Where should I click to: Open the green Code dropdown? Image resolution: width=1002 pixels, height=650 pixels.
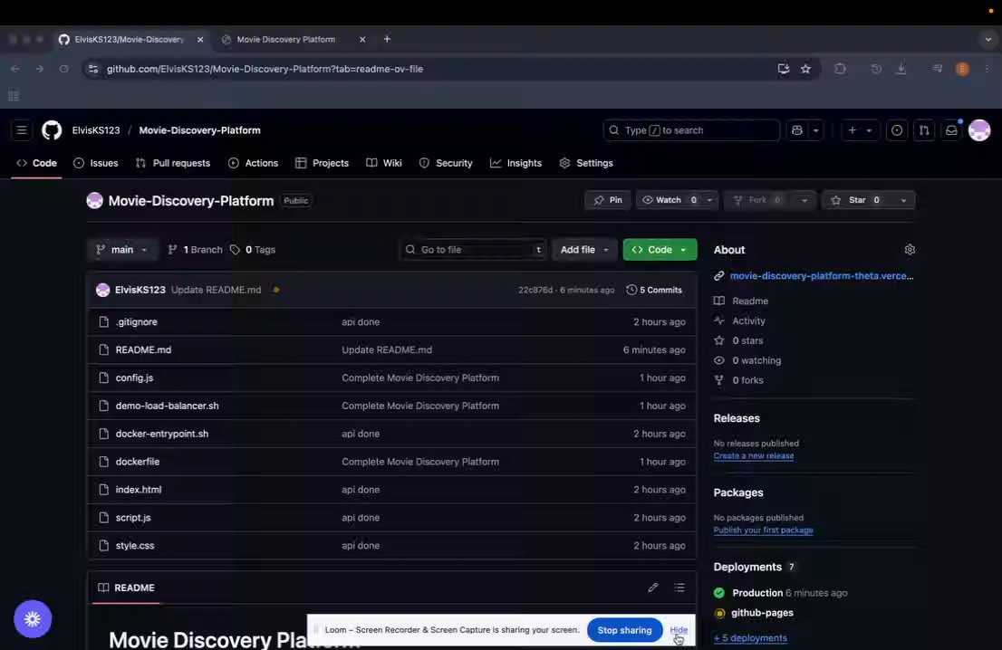point(660,250)
